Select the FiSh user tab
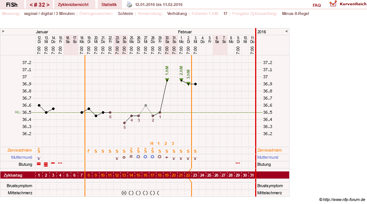Viewport: 367px width, 204px height. coord(12,5)
